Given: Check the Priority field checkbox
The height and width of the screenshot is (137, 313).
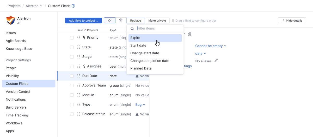Looking at the screenshot, I should point(72,38).
